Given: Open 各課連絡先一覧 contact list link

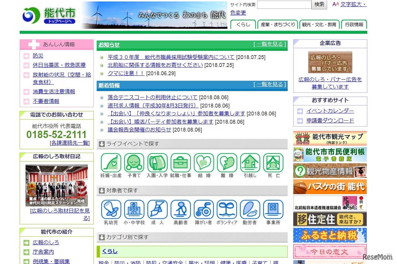Looking at the screenshot, I should [x=70, y=143].
